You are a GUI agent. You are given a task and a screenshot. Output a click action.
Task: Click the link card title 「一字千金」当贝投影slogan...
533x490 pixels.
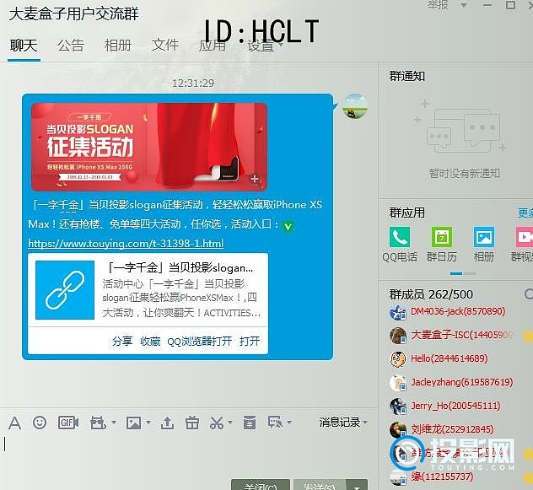(x=180, y=268)
